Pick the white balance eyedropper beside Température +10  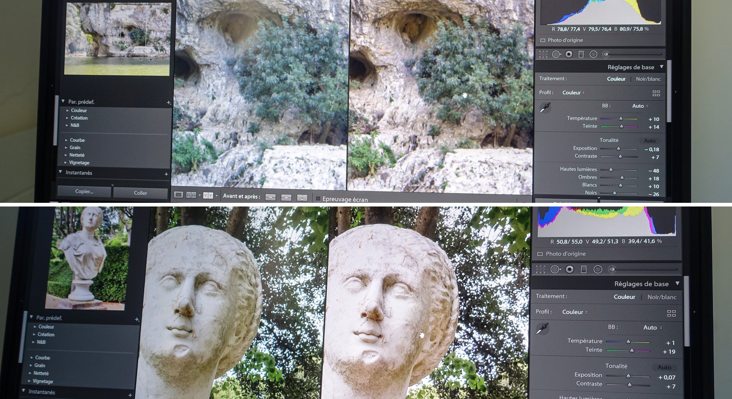(545, 107)
